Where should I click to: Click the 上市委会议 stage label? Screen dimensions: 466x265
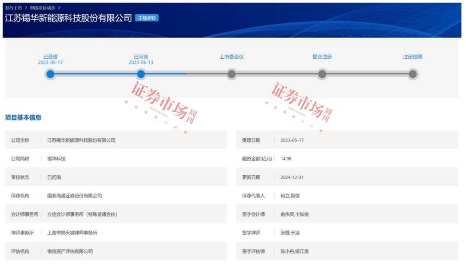pyautogui.click(x=232, y=57)
